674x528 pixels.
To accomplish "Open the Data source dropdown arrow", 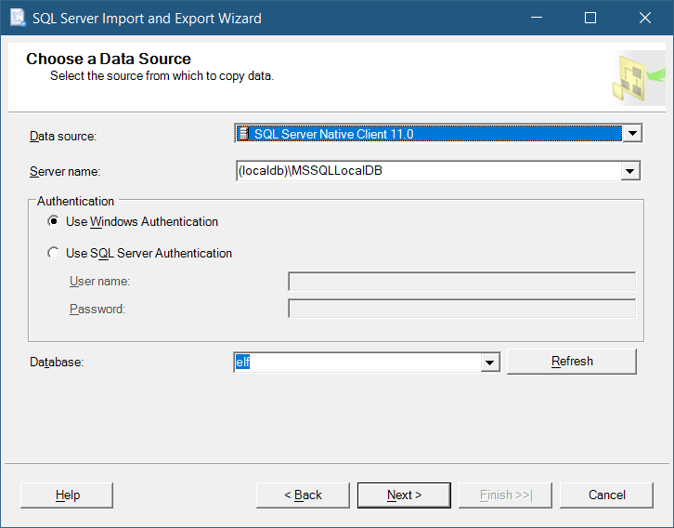I will point(632,134).
